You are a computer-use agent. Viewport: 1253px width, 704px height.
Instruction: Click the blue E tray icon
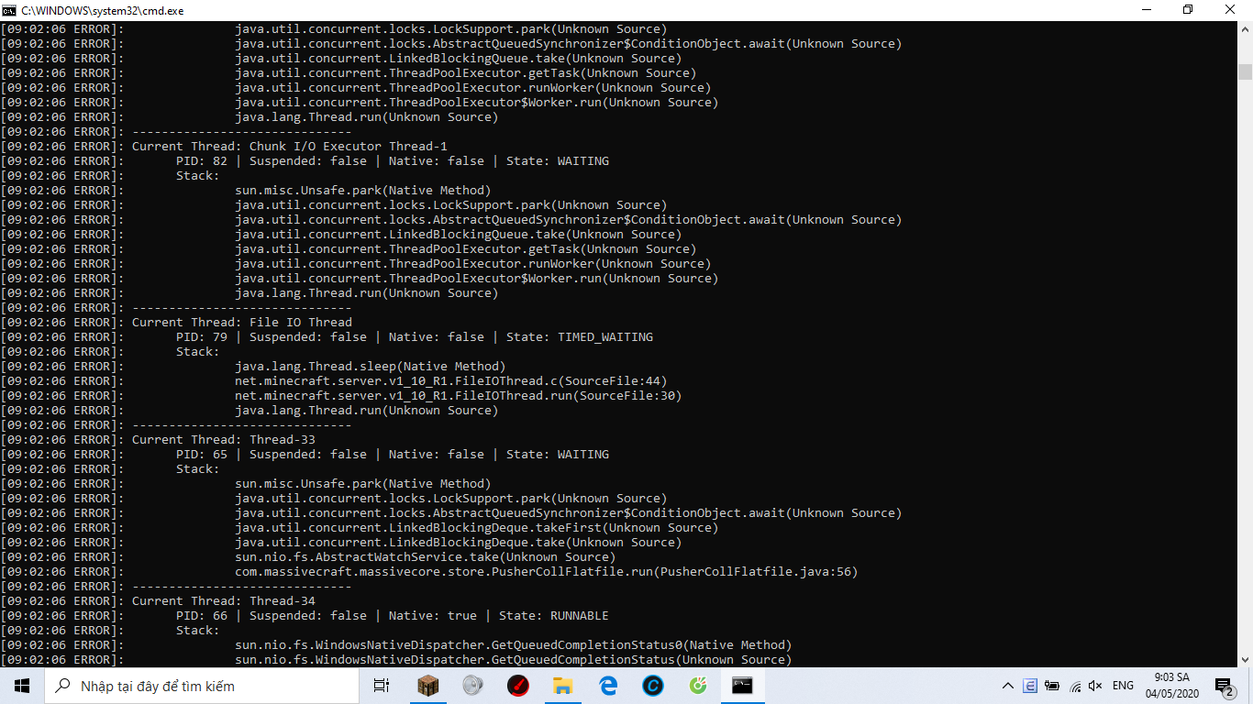pyautogui.click(x=1030, y=686)
